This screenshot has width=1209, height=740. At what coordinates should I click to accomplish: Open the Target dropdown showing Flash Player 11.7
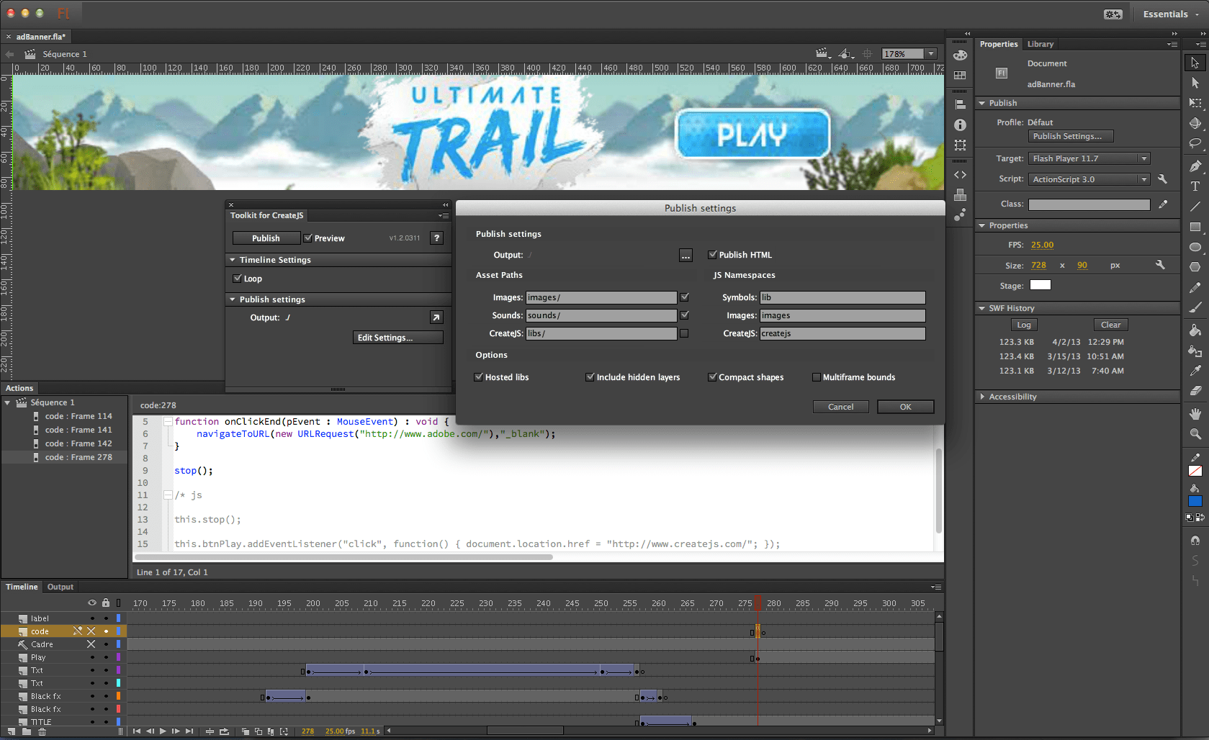1143,158
